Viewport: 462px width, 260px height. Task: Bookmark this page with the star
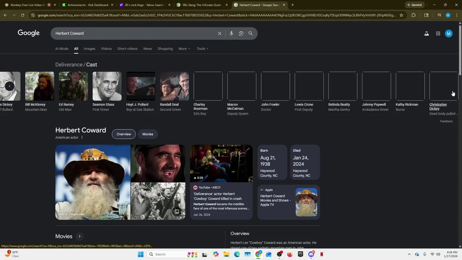pos(401,15)
